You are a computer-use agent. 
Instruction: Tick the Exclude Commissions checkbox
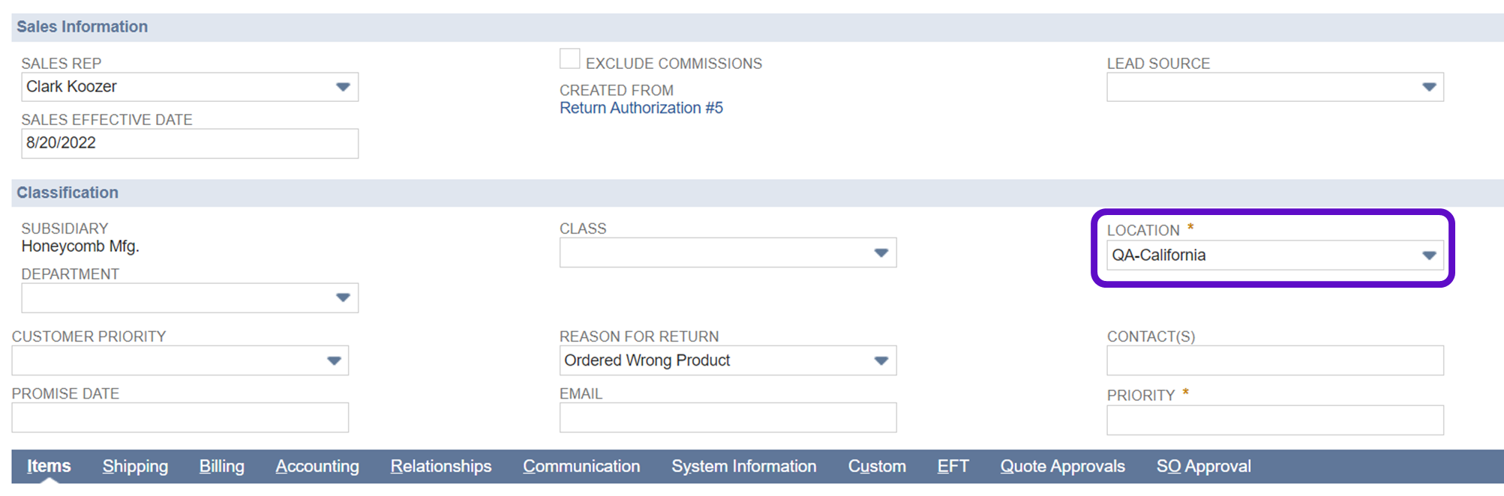pyautogui.click(x=570, y=59)
